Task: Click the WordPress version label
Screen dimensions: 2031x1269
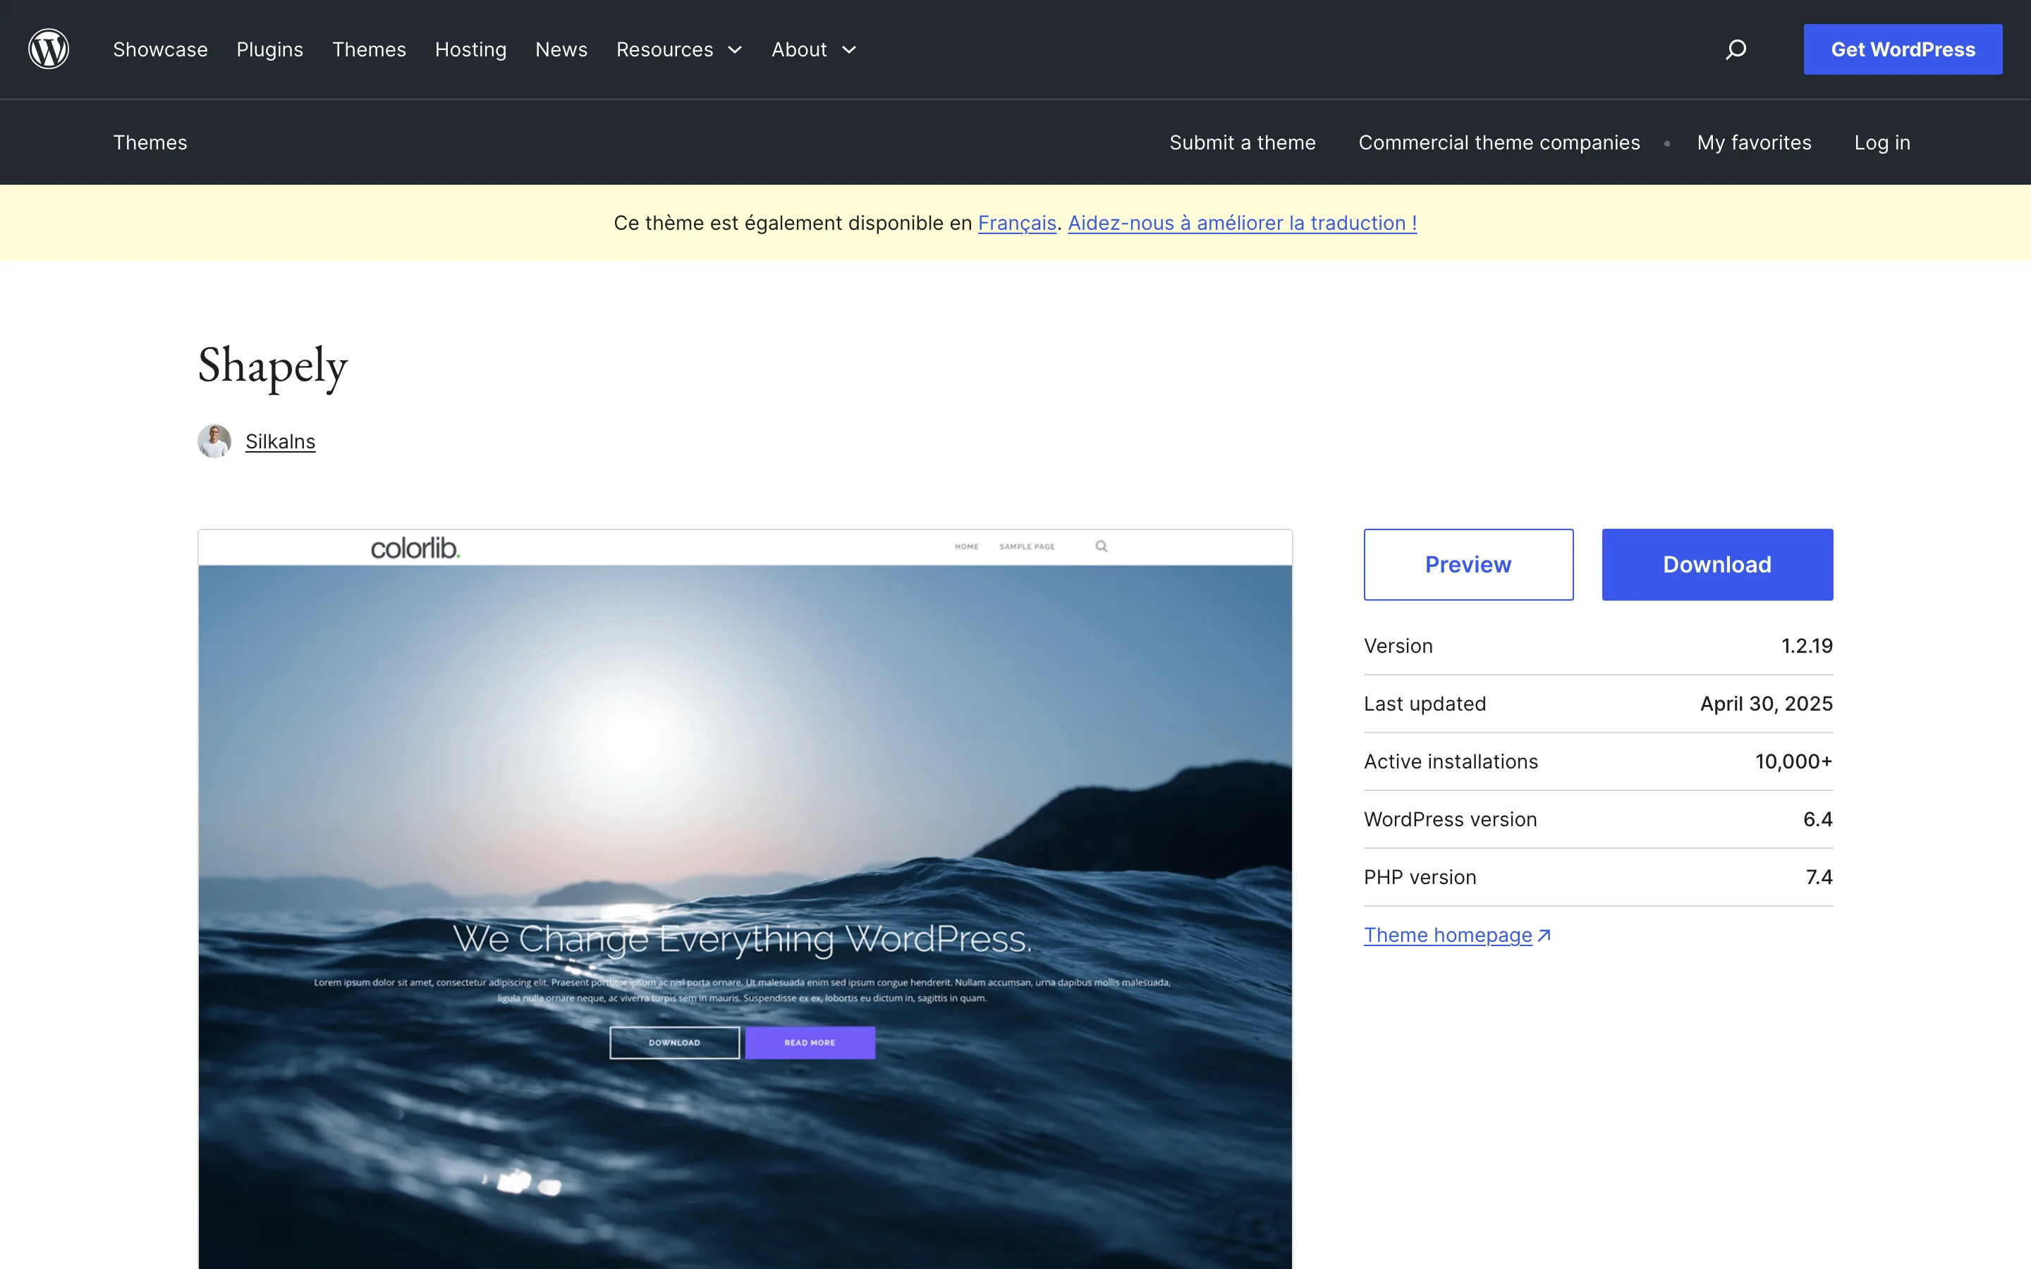Action: [1450, 820]
